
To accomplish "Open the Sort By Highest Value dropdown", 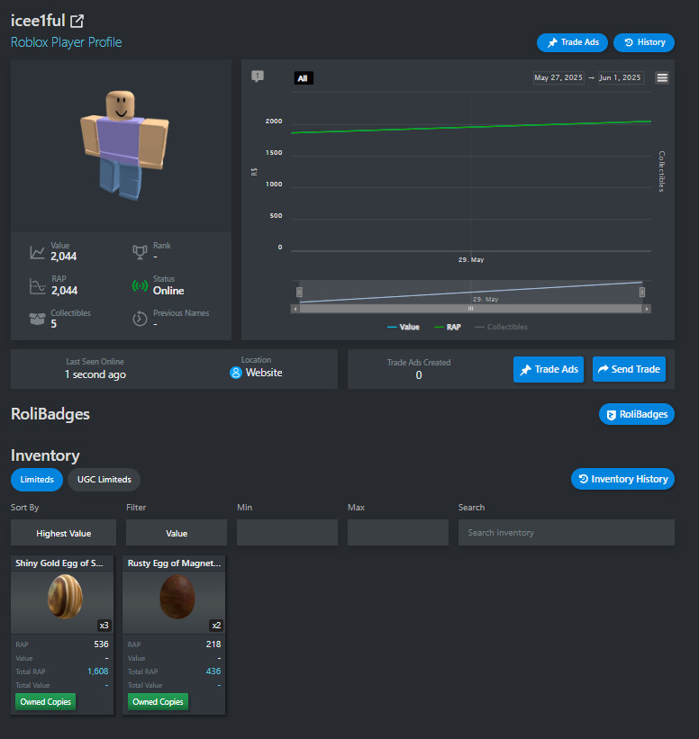I will 64,533.
